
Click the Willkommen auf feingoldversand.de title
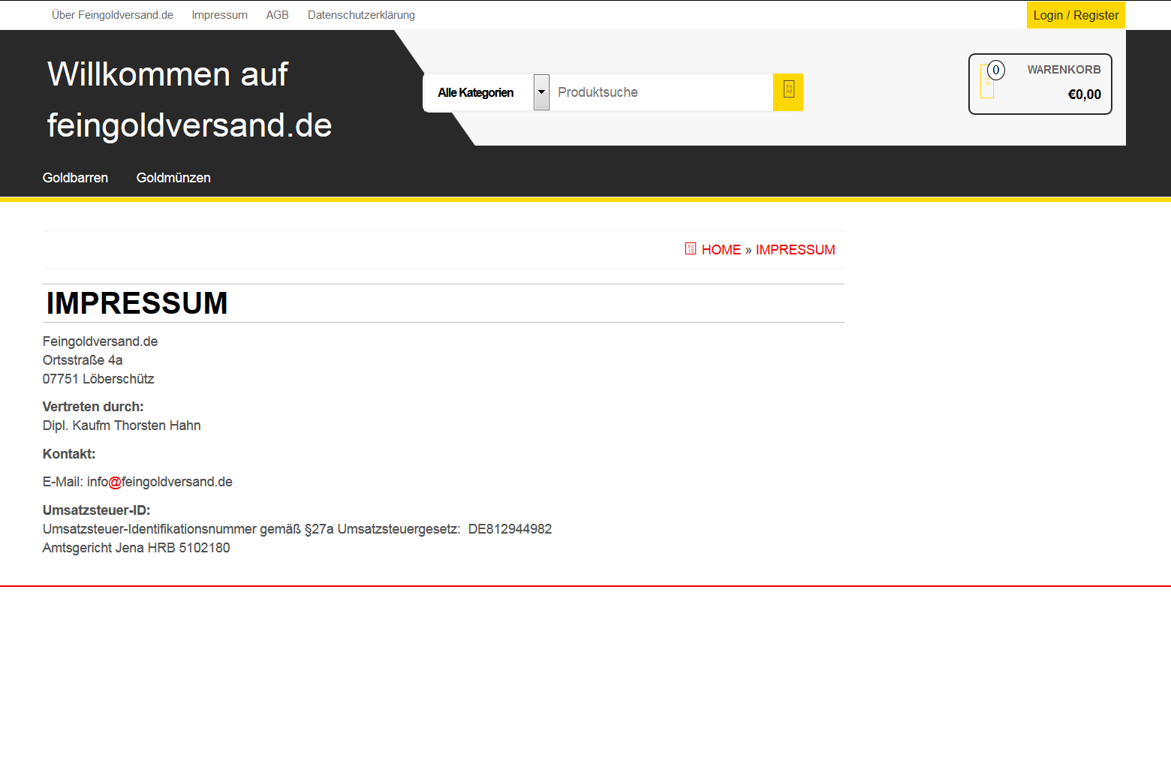point(190,100)
